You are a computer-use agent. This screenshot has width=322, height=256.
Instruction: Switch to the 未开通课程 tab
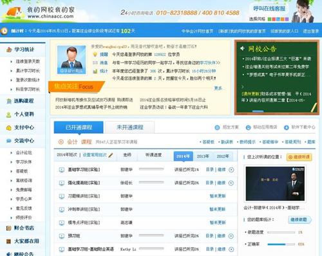[129, 127]
